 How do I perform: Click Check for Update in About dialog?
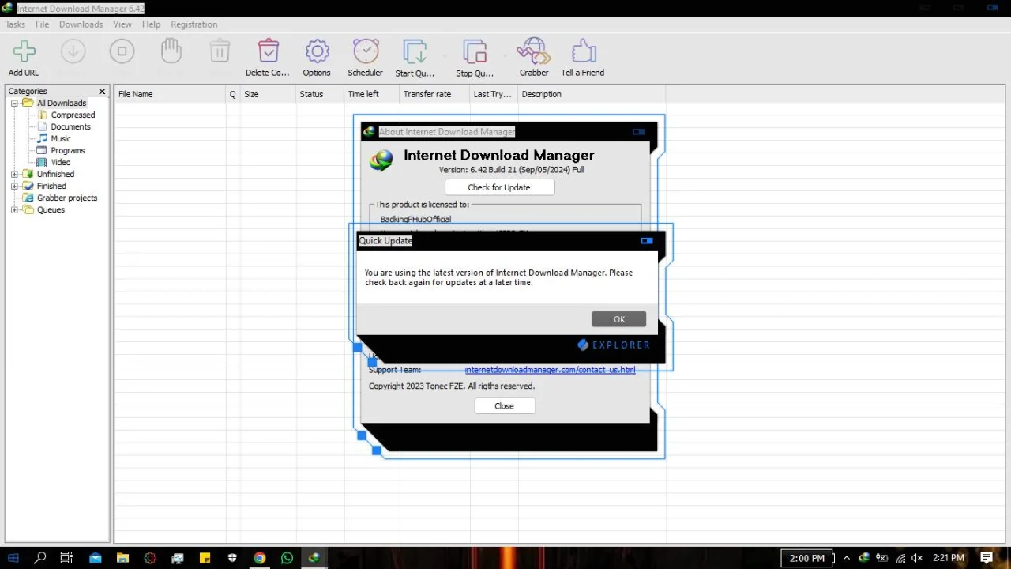pyautogui.click(x=499, y=187)
